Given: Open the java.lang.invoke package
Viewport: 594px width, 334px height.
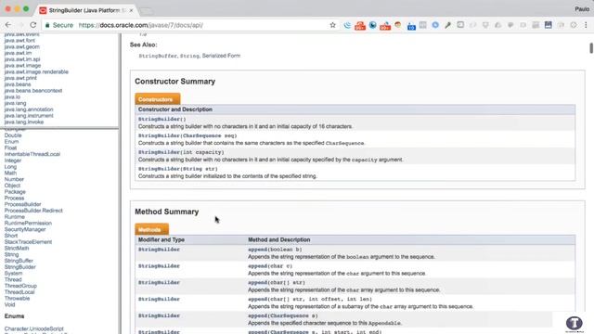Looking at the screenshot, I should [24, 122].
